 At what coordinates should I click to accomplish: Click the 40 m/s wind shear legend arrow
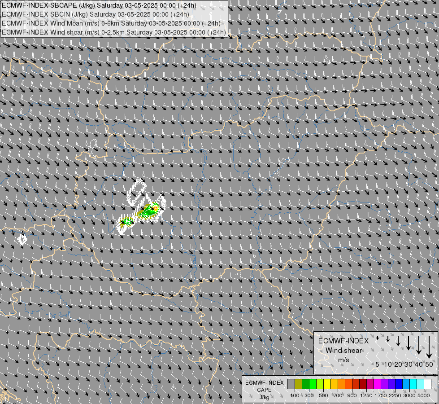(x=419, y=345)
